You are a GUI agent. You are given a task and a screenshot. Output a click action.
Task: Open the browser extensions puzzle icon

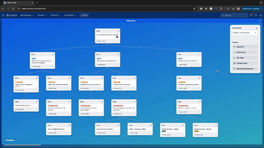pyautogui.click(x=221, y=8)
